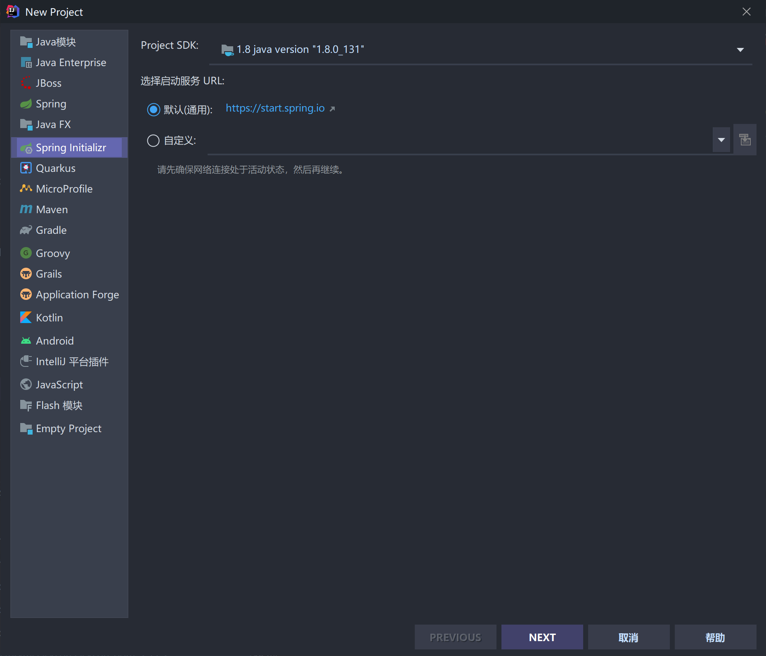Click the Application Forge icon
The image size is (766, 656).
coord(26,294)
